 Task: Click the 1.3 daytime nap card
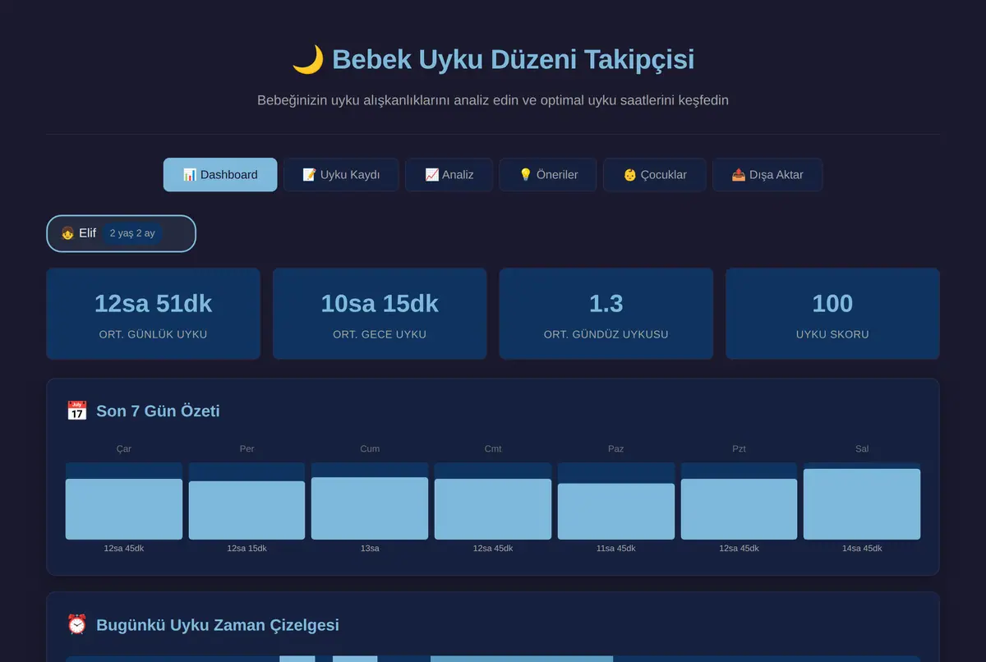(606, 314)
